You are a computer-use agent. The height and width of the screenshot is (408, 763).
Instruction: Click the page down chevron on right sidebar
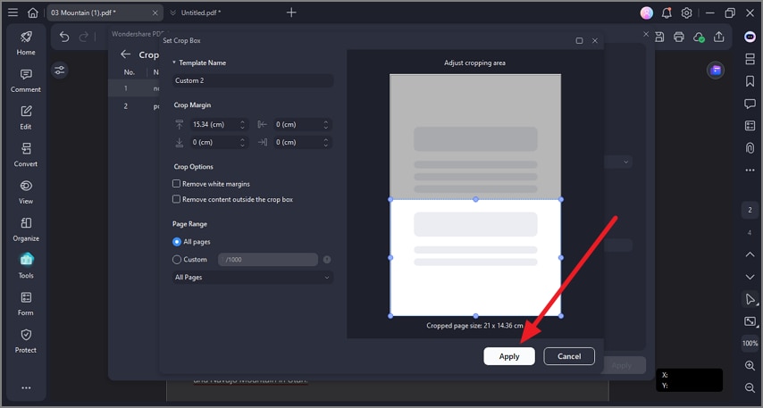pos(750,277)
